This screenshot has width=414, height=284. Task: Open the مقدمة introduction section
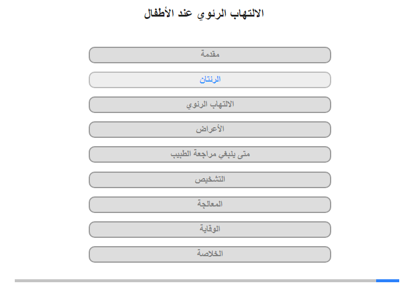coord(210,55)
